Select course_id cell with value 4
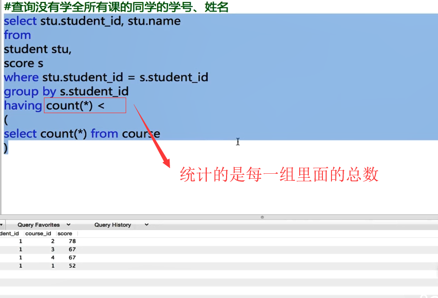Image resolution: width=438 pixels, height=298 pixels. (x=52, y=257)
